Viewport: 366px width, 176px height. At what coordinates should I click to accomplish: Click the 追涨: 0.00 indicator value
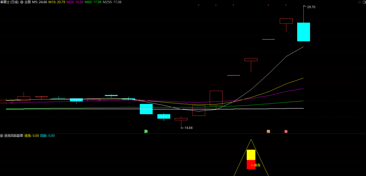point(31,136)
